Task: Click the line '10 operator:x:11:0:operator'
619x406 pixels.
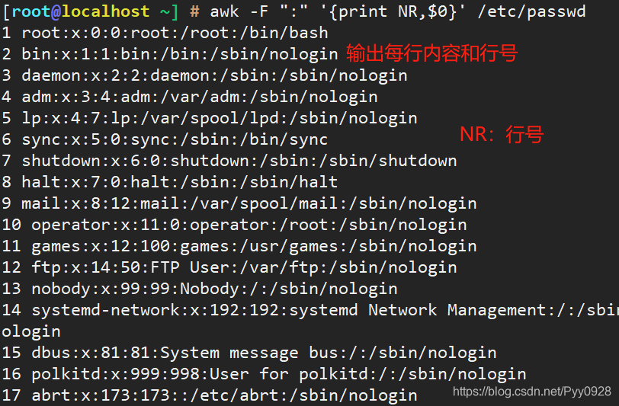Action: 234,225
